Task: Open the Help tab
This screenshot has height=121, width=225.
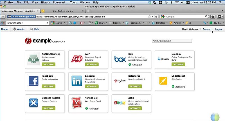Action: point(35,29)
